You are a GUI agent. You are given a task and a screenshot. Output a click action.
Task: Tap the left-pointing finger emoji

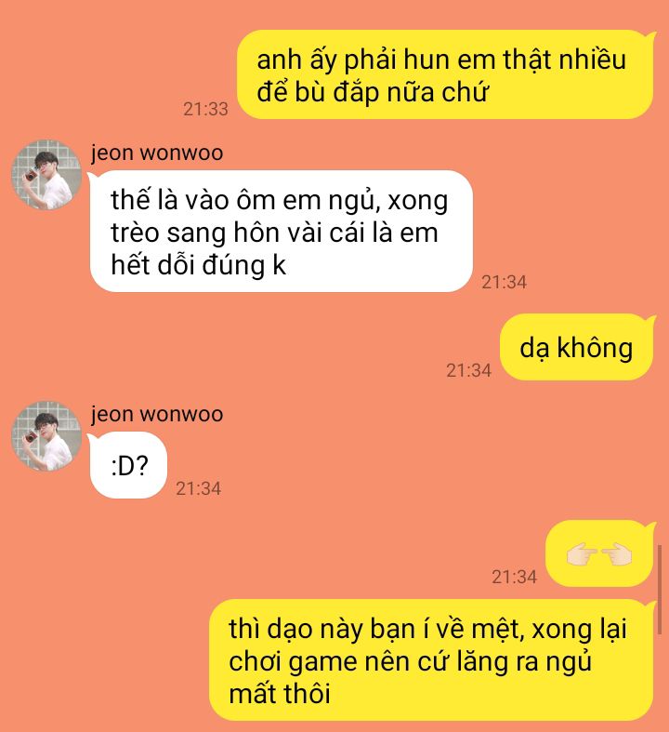pyautogui.click(x=615, y=554)
